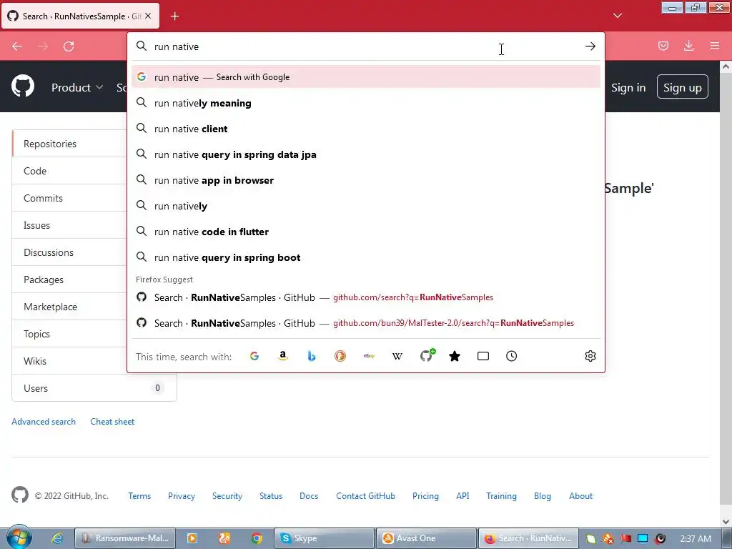This screenshot has width=732, height=549.
Task: Search bookmarks with star icon
Action: (455, 356)
